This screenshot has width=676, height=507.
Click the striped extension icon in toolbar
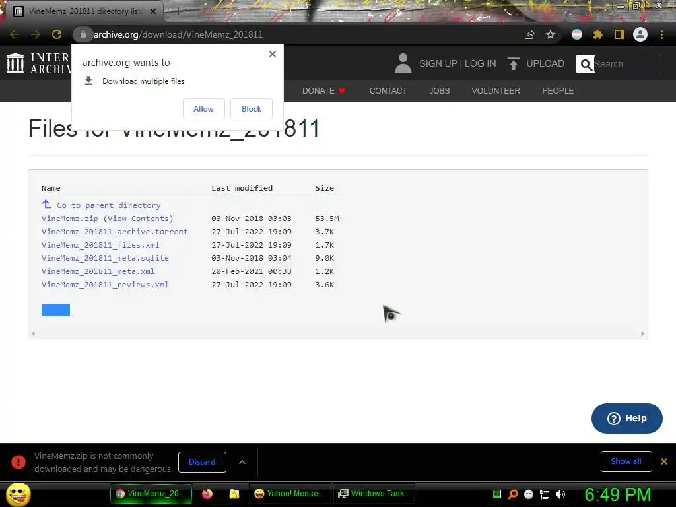coord(577,34)
